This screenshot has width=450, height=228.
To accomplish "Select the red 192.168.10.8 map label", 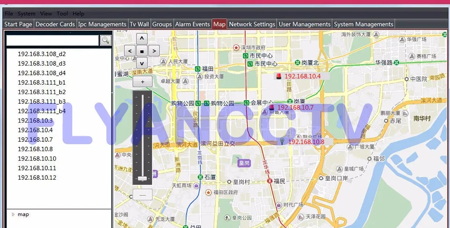I will (x=306, y=142).
